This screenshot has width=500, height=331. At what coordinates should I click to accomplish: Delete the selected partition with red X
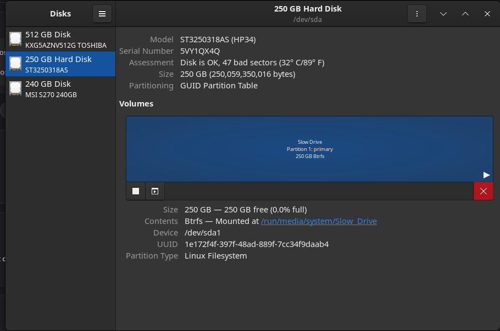[483, 191]
